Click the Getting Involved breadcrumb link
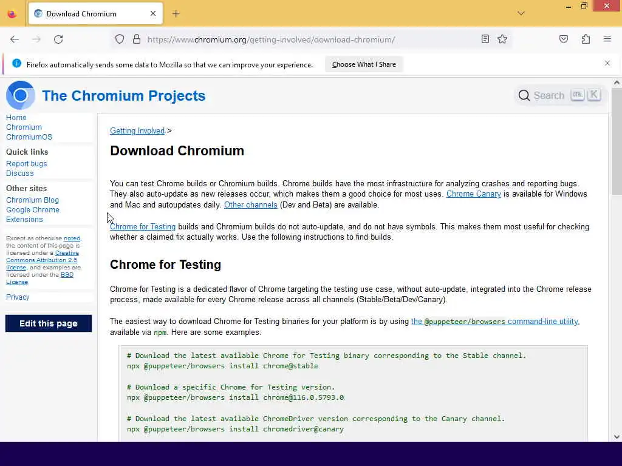Image resolution: width=622 pixels, height=466 pixels. [137, 131]
